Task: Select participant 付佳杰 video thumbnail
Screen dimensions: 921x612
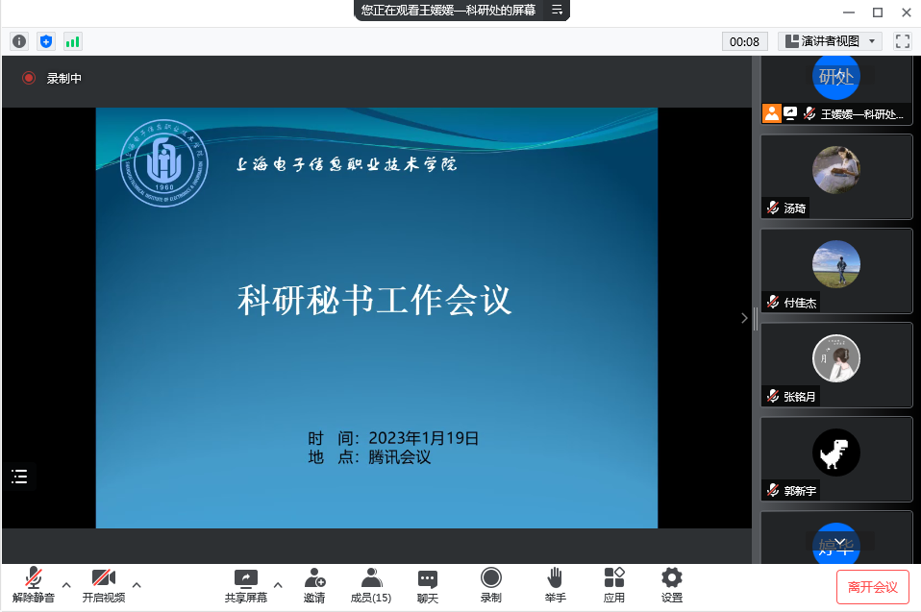Action: click(836, 271)
